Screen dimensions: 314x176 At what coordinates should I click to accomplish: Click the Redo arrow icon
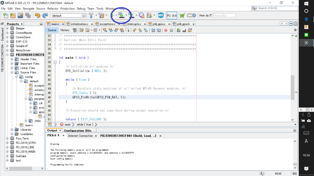point(45,16)
